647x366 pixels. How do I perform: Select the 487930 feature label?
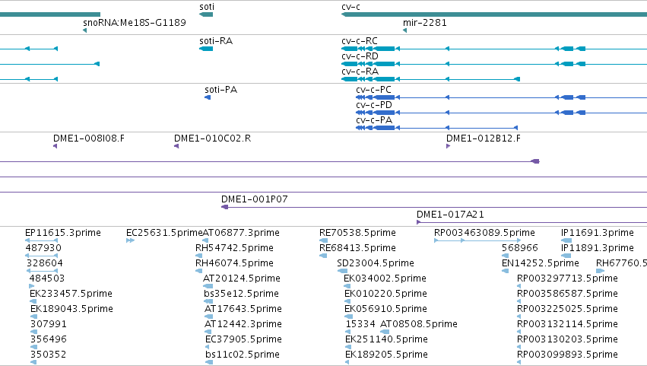(x=43, y=248)
